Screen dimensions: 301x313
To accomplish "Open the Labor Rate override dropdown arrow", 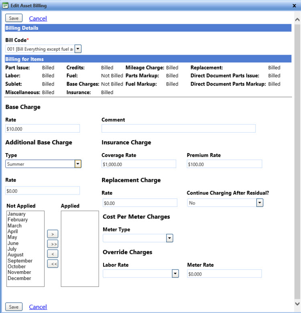I will pyautogui.click(x=175, y=274).
